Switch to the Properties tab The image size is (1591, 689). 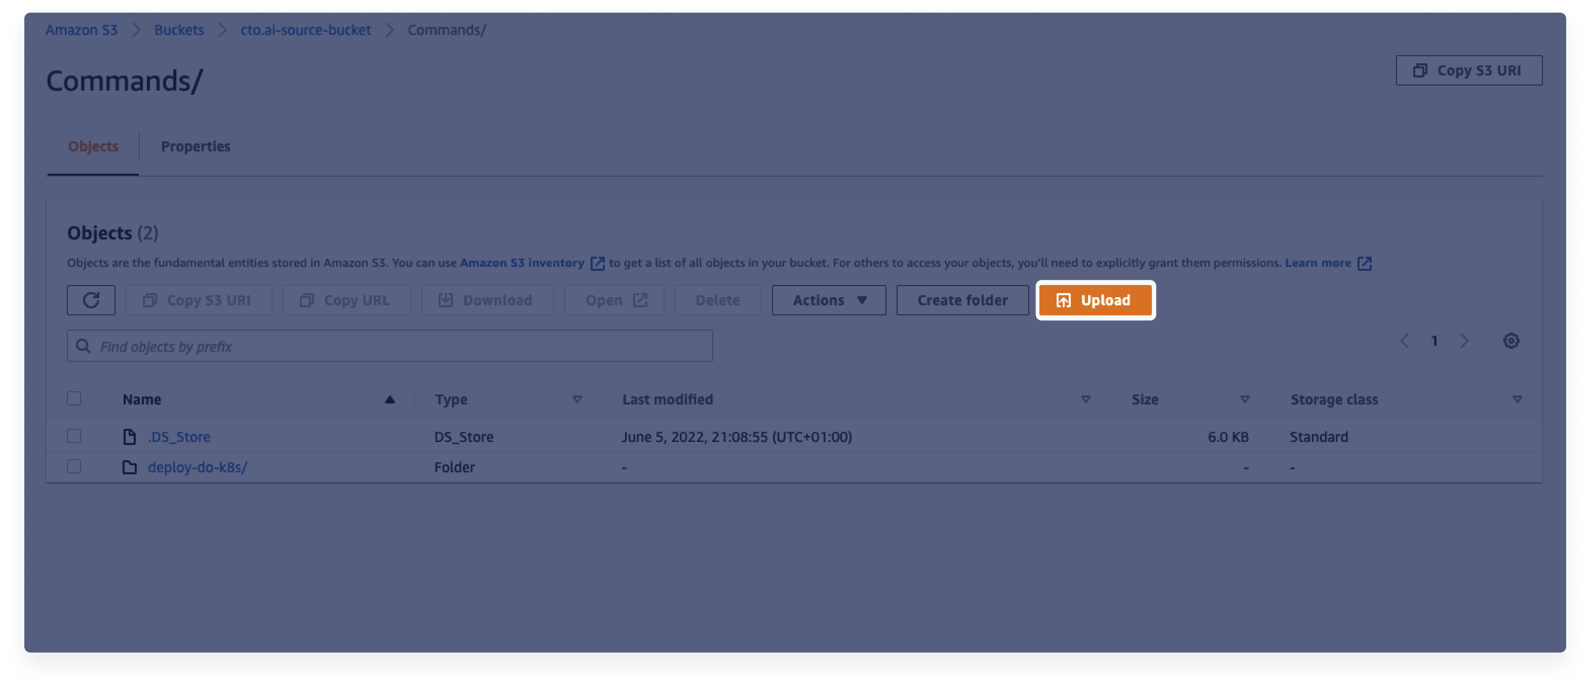[x=195, y=146]
